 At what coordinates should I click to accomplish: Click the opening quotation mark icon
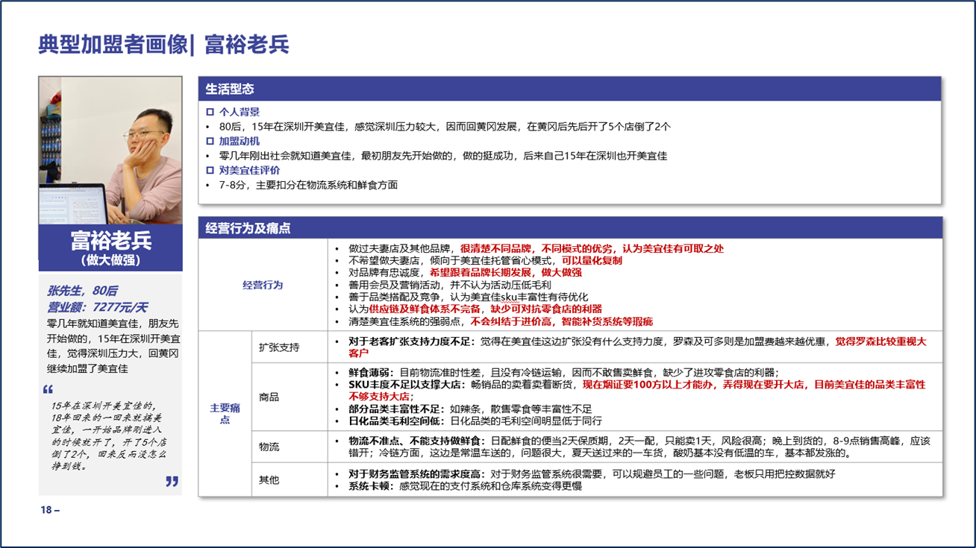coord(49,389)
